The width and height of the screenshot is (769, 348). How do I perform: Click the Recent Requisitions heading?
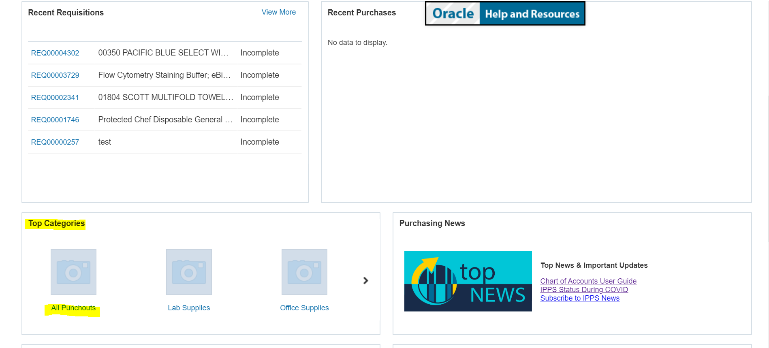coord(66,13)
